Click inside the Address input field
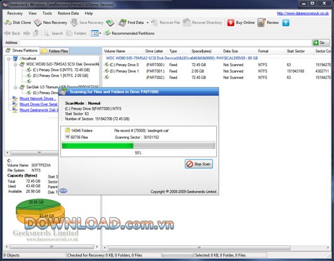 166,43
